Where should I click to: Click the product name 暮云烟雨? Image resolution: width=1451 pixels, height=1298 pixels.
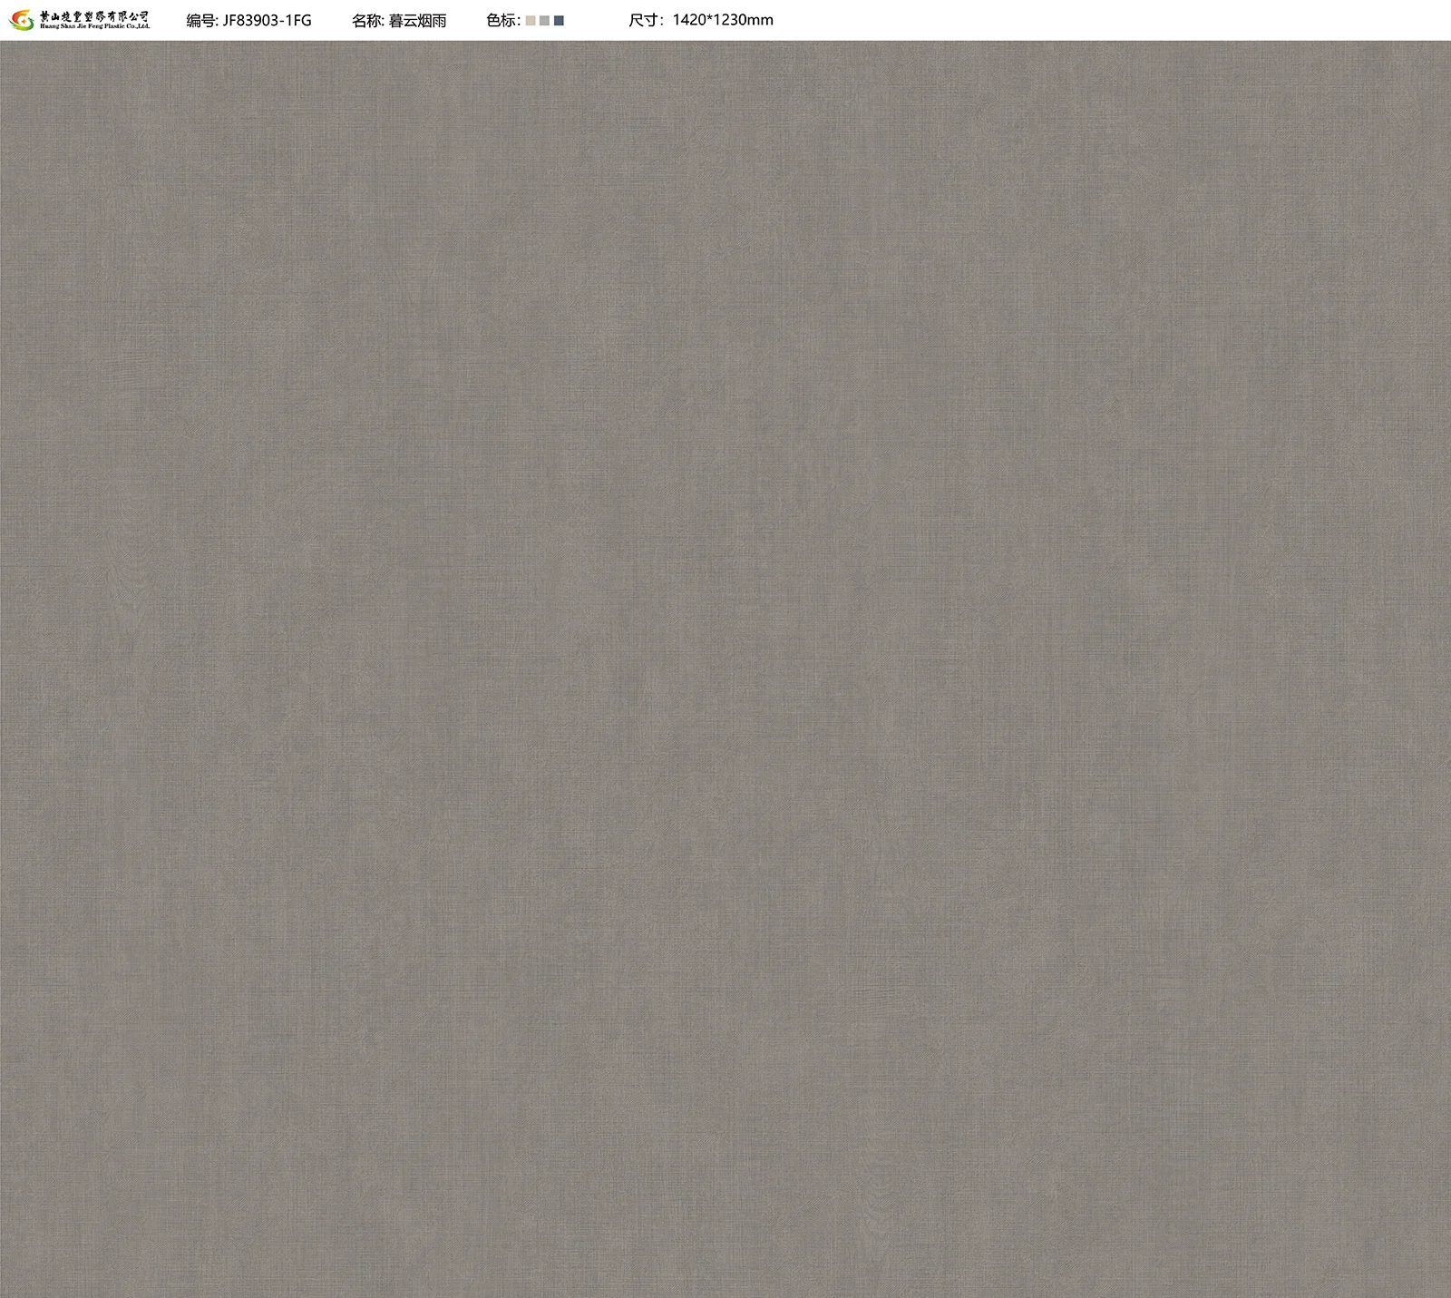pyautogui.click(x=417, y=20)
